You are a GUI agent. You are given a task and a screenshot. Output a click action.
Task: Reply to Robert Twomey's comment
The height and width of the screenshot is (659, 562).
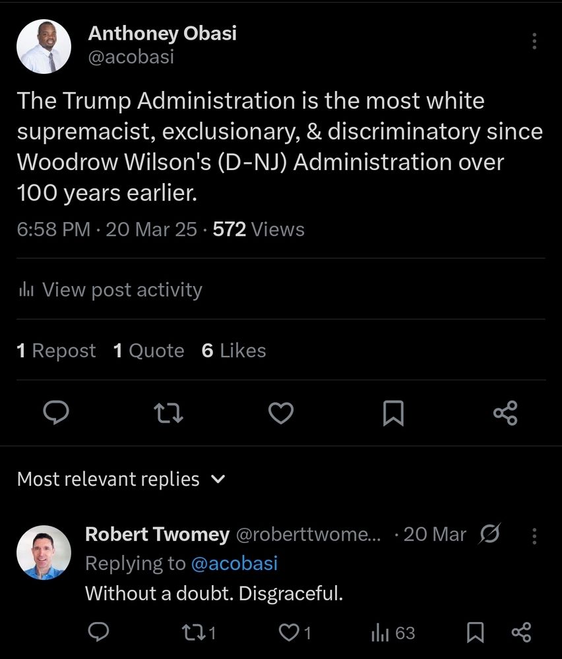98,633
